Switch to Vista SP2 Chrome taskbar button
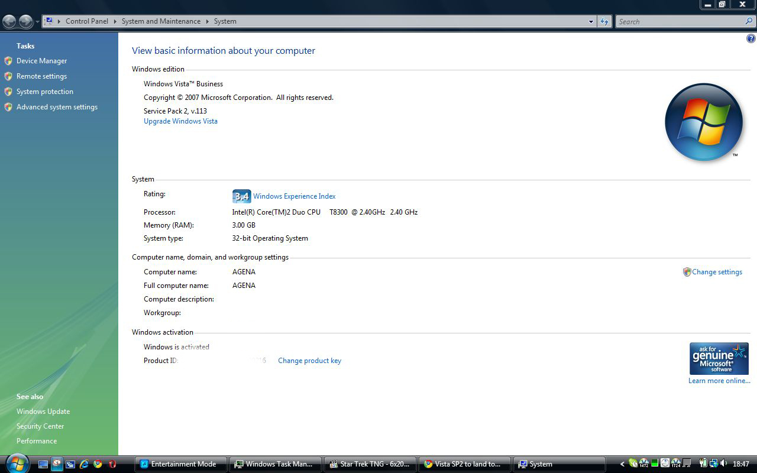Image resolution: width=757 pixels, height=473 pixels. pos(465,464)
